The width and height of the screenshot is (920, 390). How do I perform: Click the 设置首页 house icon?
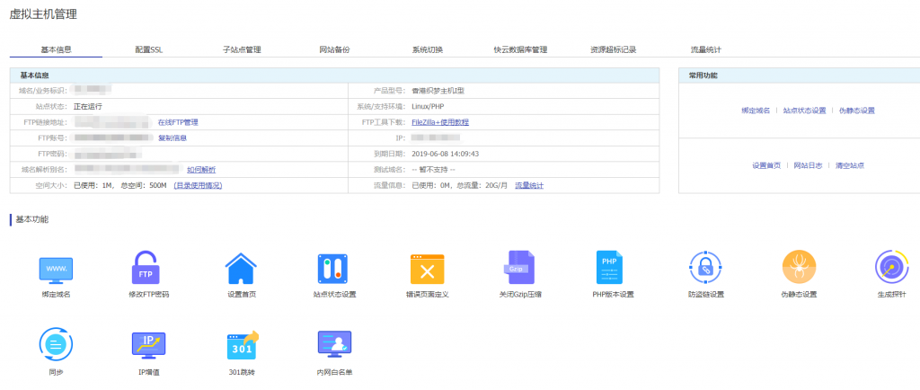click(x=241, y=269)
